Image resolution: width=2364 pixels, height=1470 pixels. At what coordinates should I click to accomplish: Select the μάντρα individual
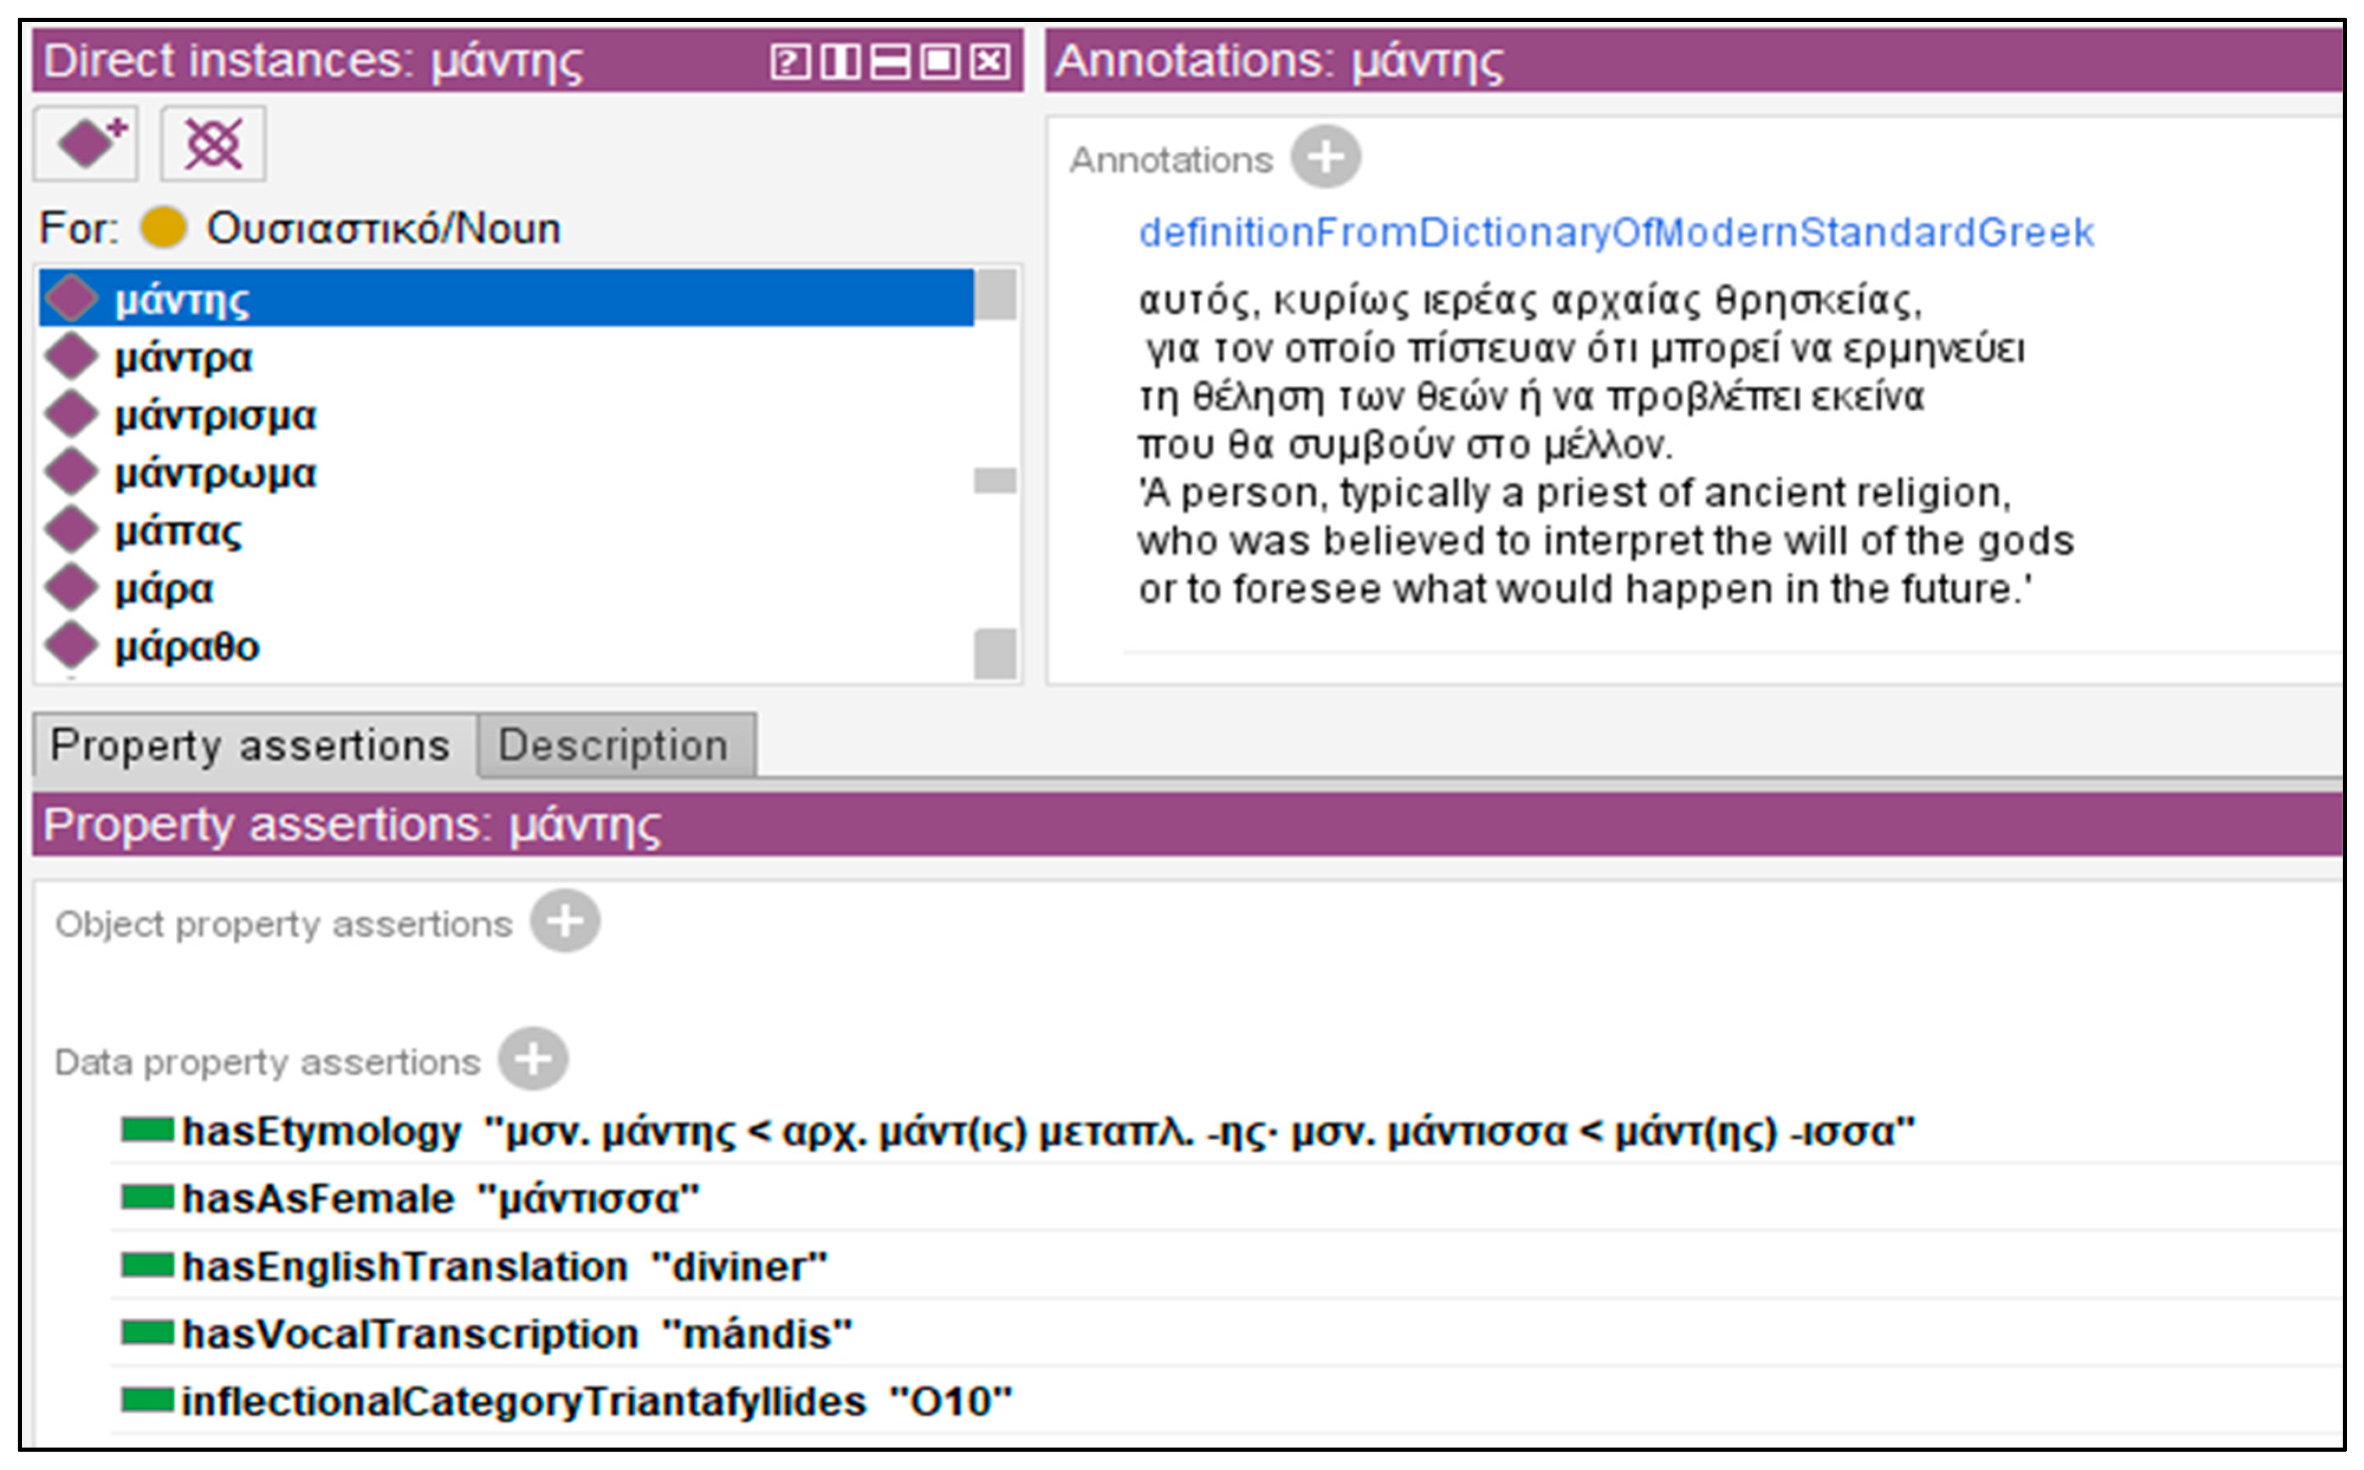[183, 358]
